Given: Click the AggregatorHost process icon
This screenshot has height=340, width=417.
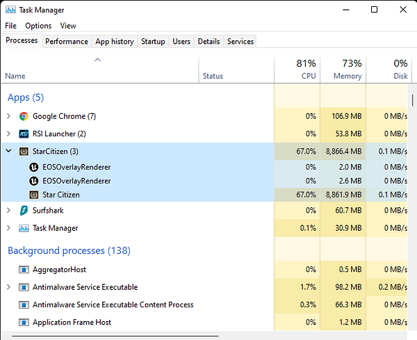Looking at the screenshot, I should point(24,270).
